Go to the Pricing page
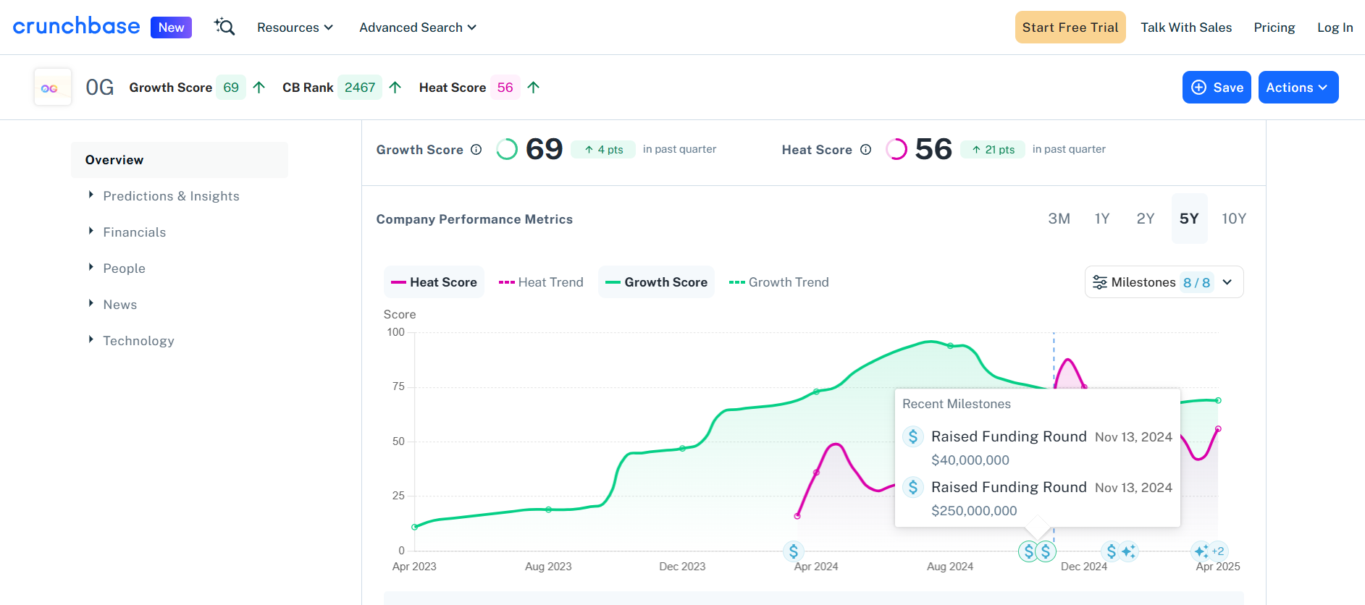1365x605 pixels. tap(1274, 27)
